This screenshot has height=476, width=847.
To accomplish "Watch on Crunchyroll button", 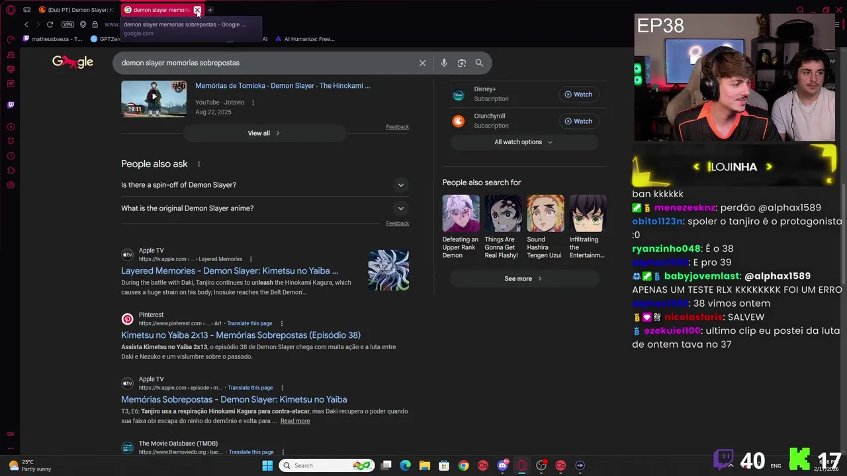I will click(x=578, y=121).
